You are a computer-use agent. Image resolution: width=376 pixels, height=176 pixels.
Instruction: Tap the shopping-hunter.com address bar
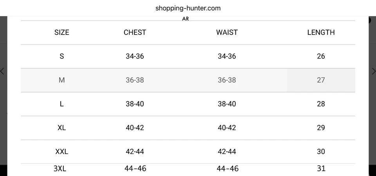pyautogui.click(x=188, y=8)
